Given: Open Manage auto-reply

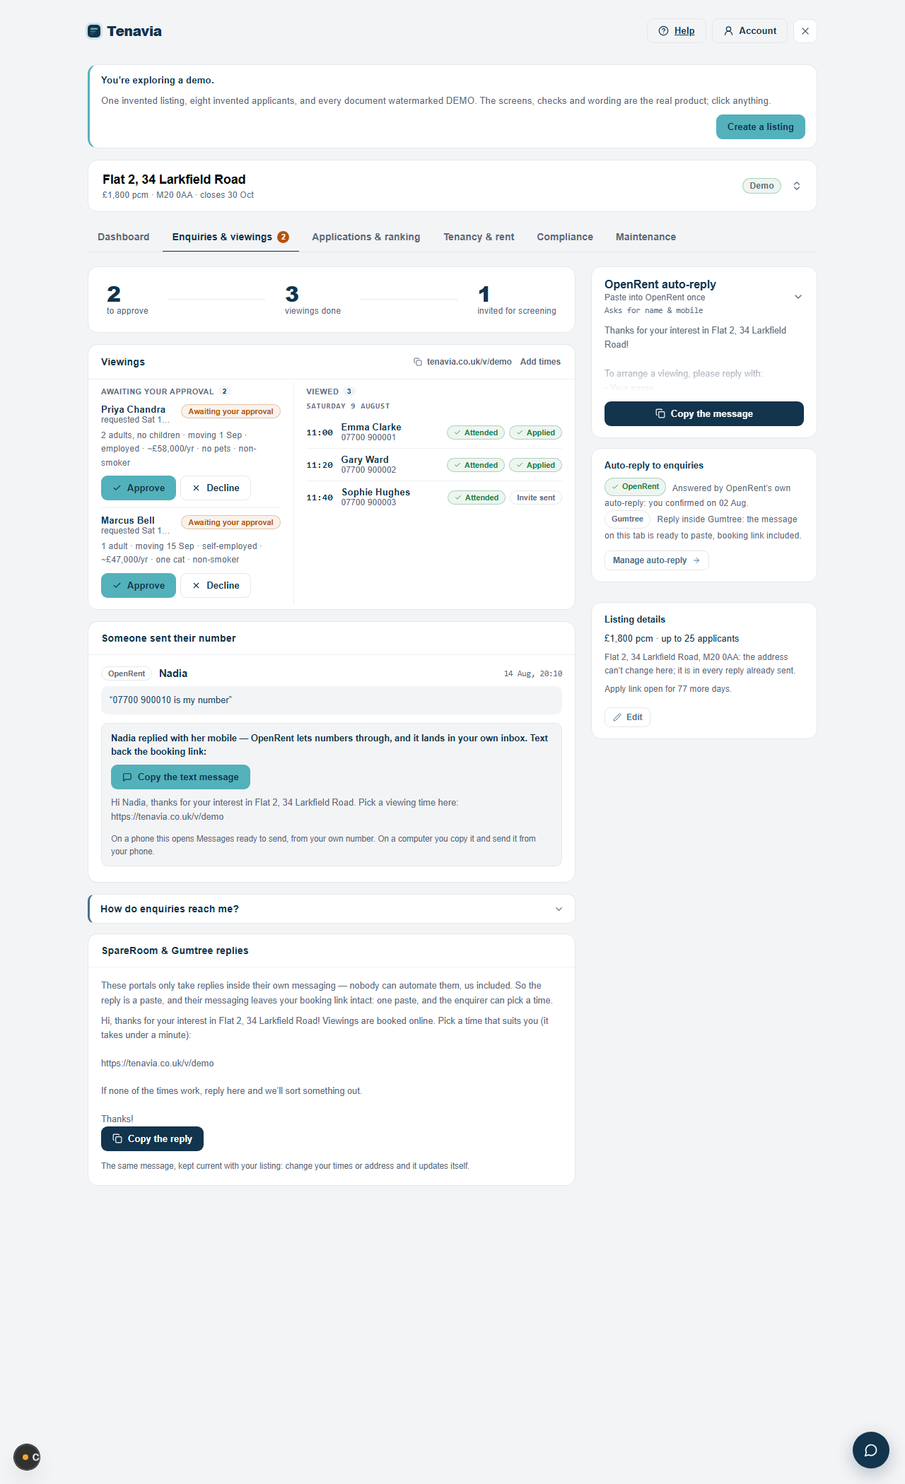Looking at the screenshot, I should pos(657,560).
